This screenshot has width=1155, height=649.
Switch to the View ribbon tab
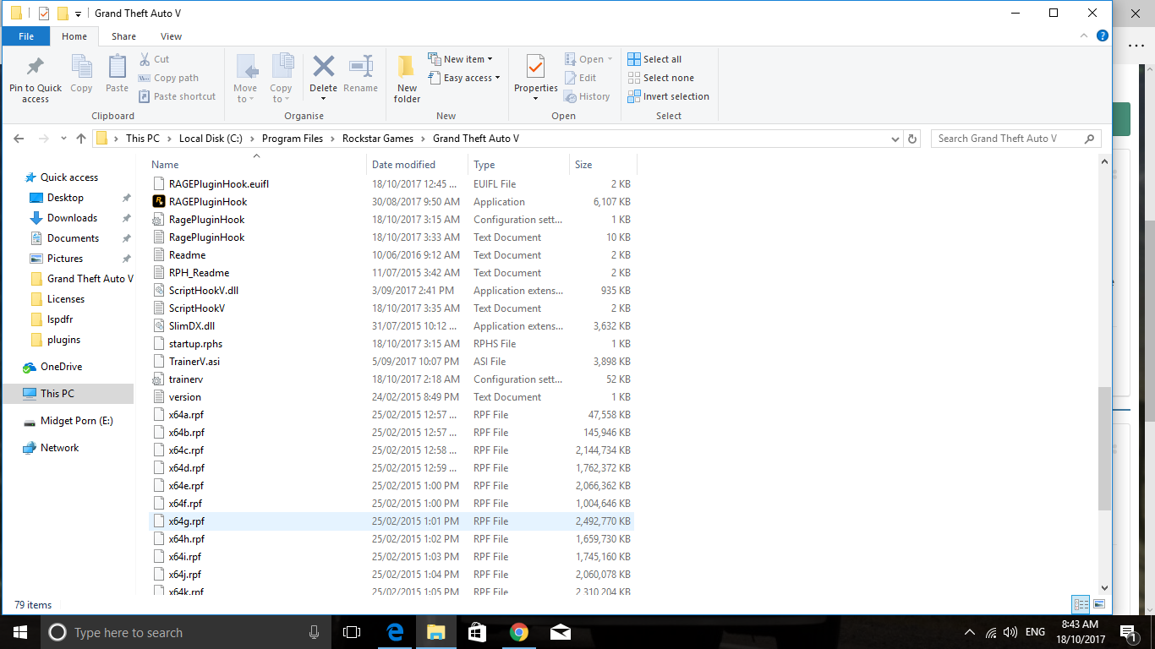point(171,36)
